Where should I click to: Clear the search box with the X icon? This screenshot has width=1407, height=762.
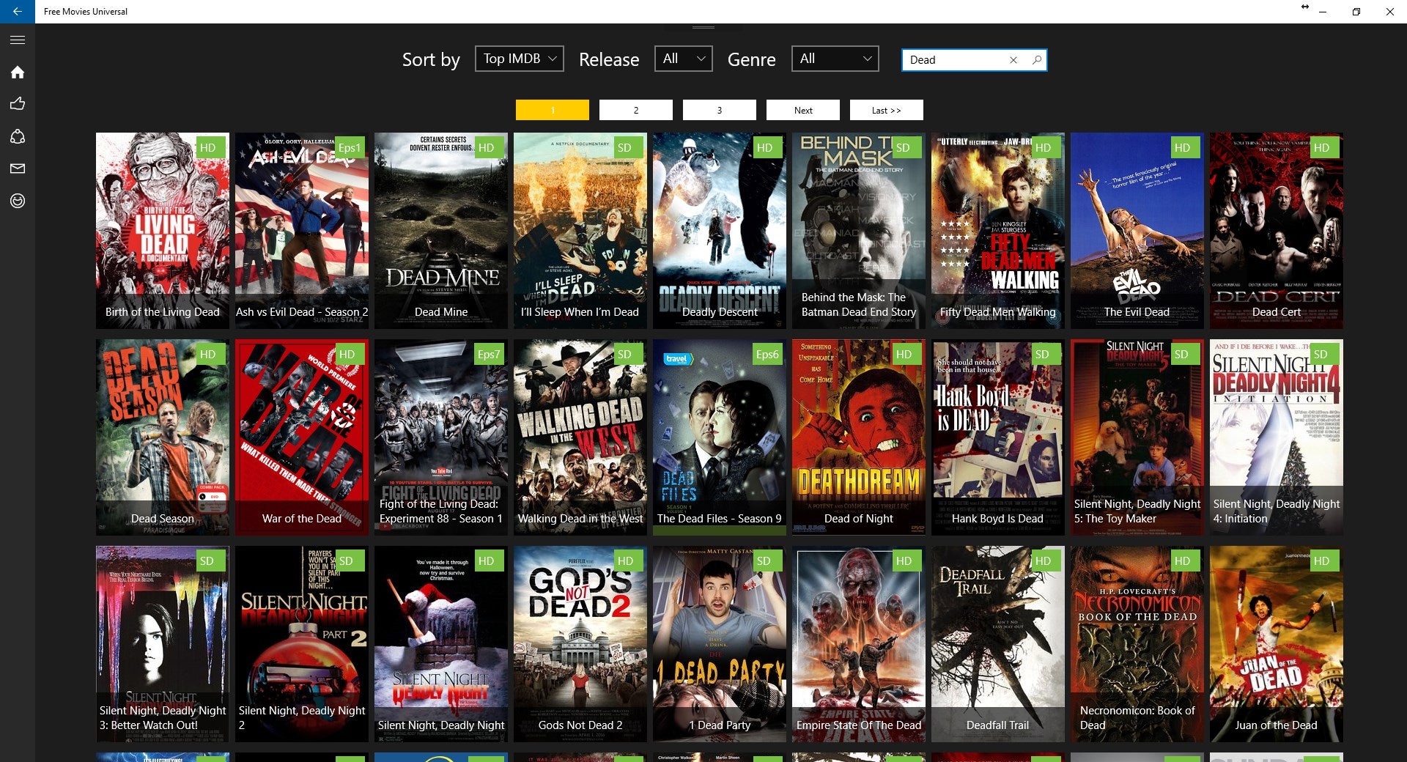[1013, 60]
